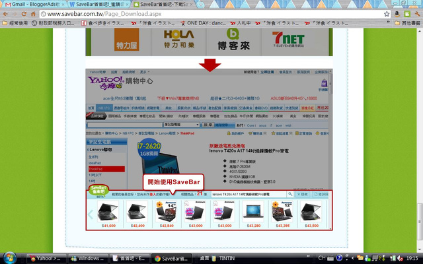Viewport: 423px width, 264px height.
Task: Switch to Windows Live Messenger taskbar button
Action: click(x=88, y=259)
